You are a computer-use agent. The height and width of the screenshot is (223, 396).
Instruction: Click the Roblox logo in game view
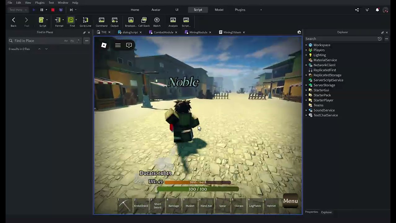(104, 46)
